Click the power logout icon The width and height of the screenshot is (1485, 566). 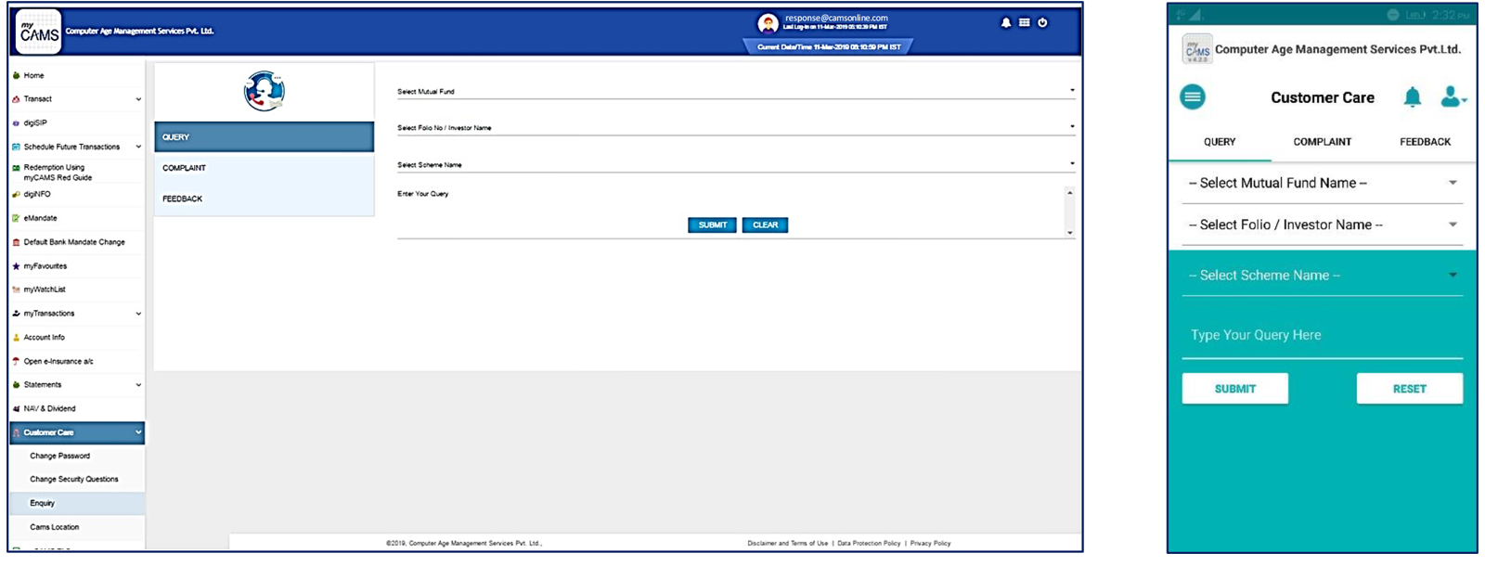1042,23
